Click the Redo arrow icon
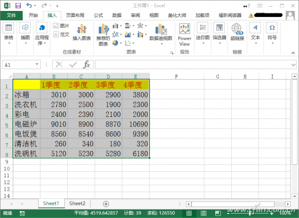 point(44,5)
